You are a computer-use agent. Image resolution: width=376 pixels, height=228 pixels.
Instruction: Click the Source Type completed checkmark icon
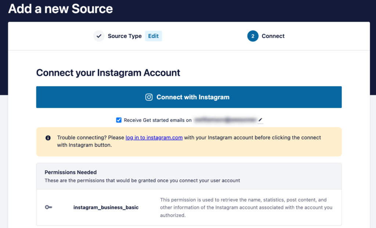99,36
